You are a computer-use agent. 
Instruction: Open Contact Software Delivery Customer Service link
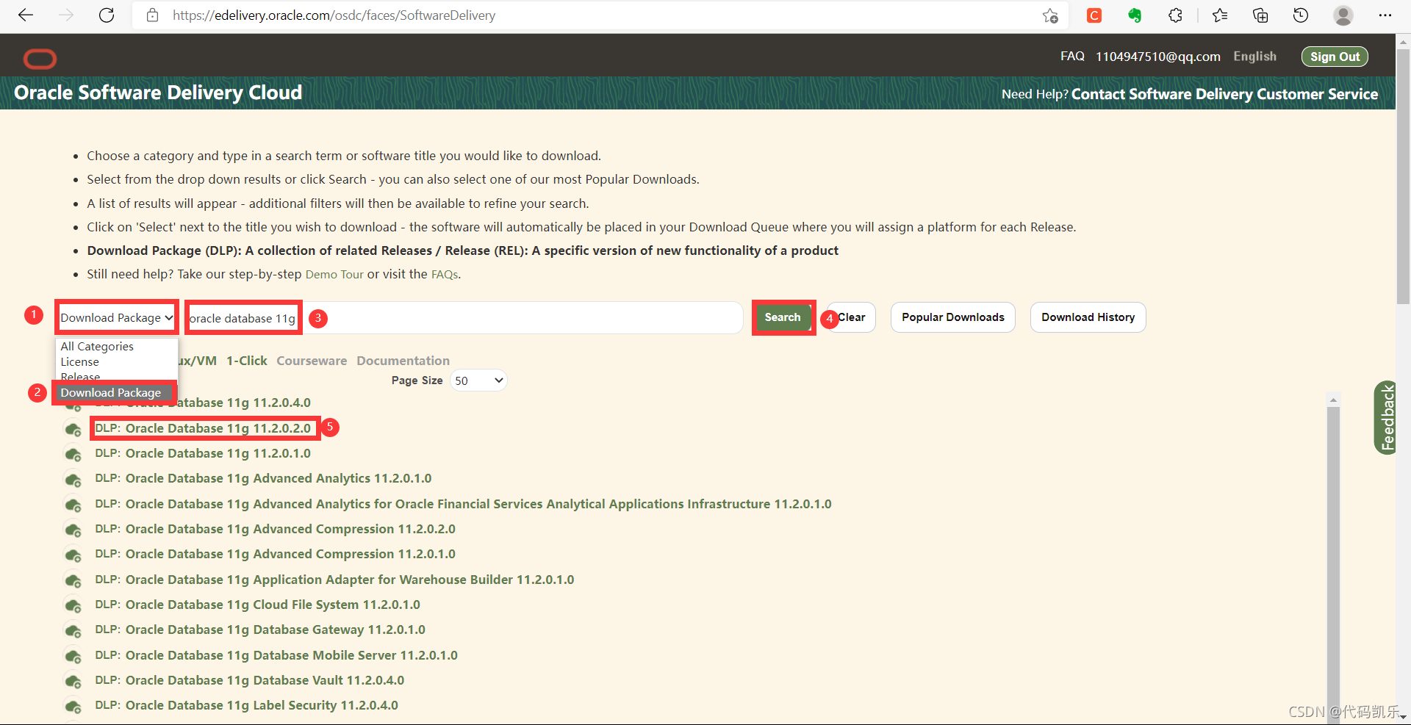1224,94
